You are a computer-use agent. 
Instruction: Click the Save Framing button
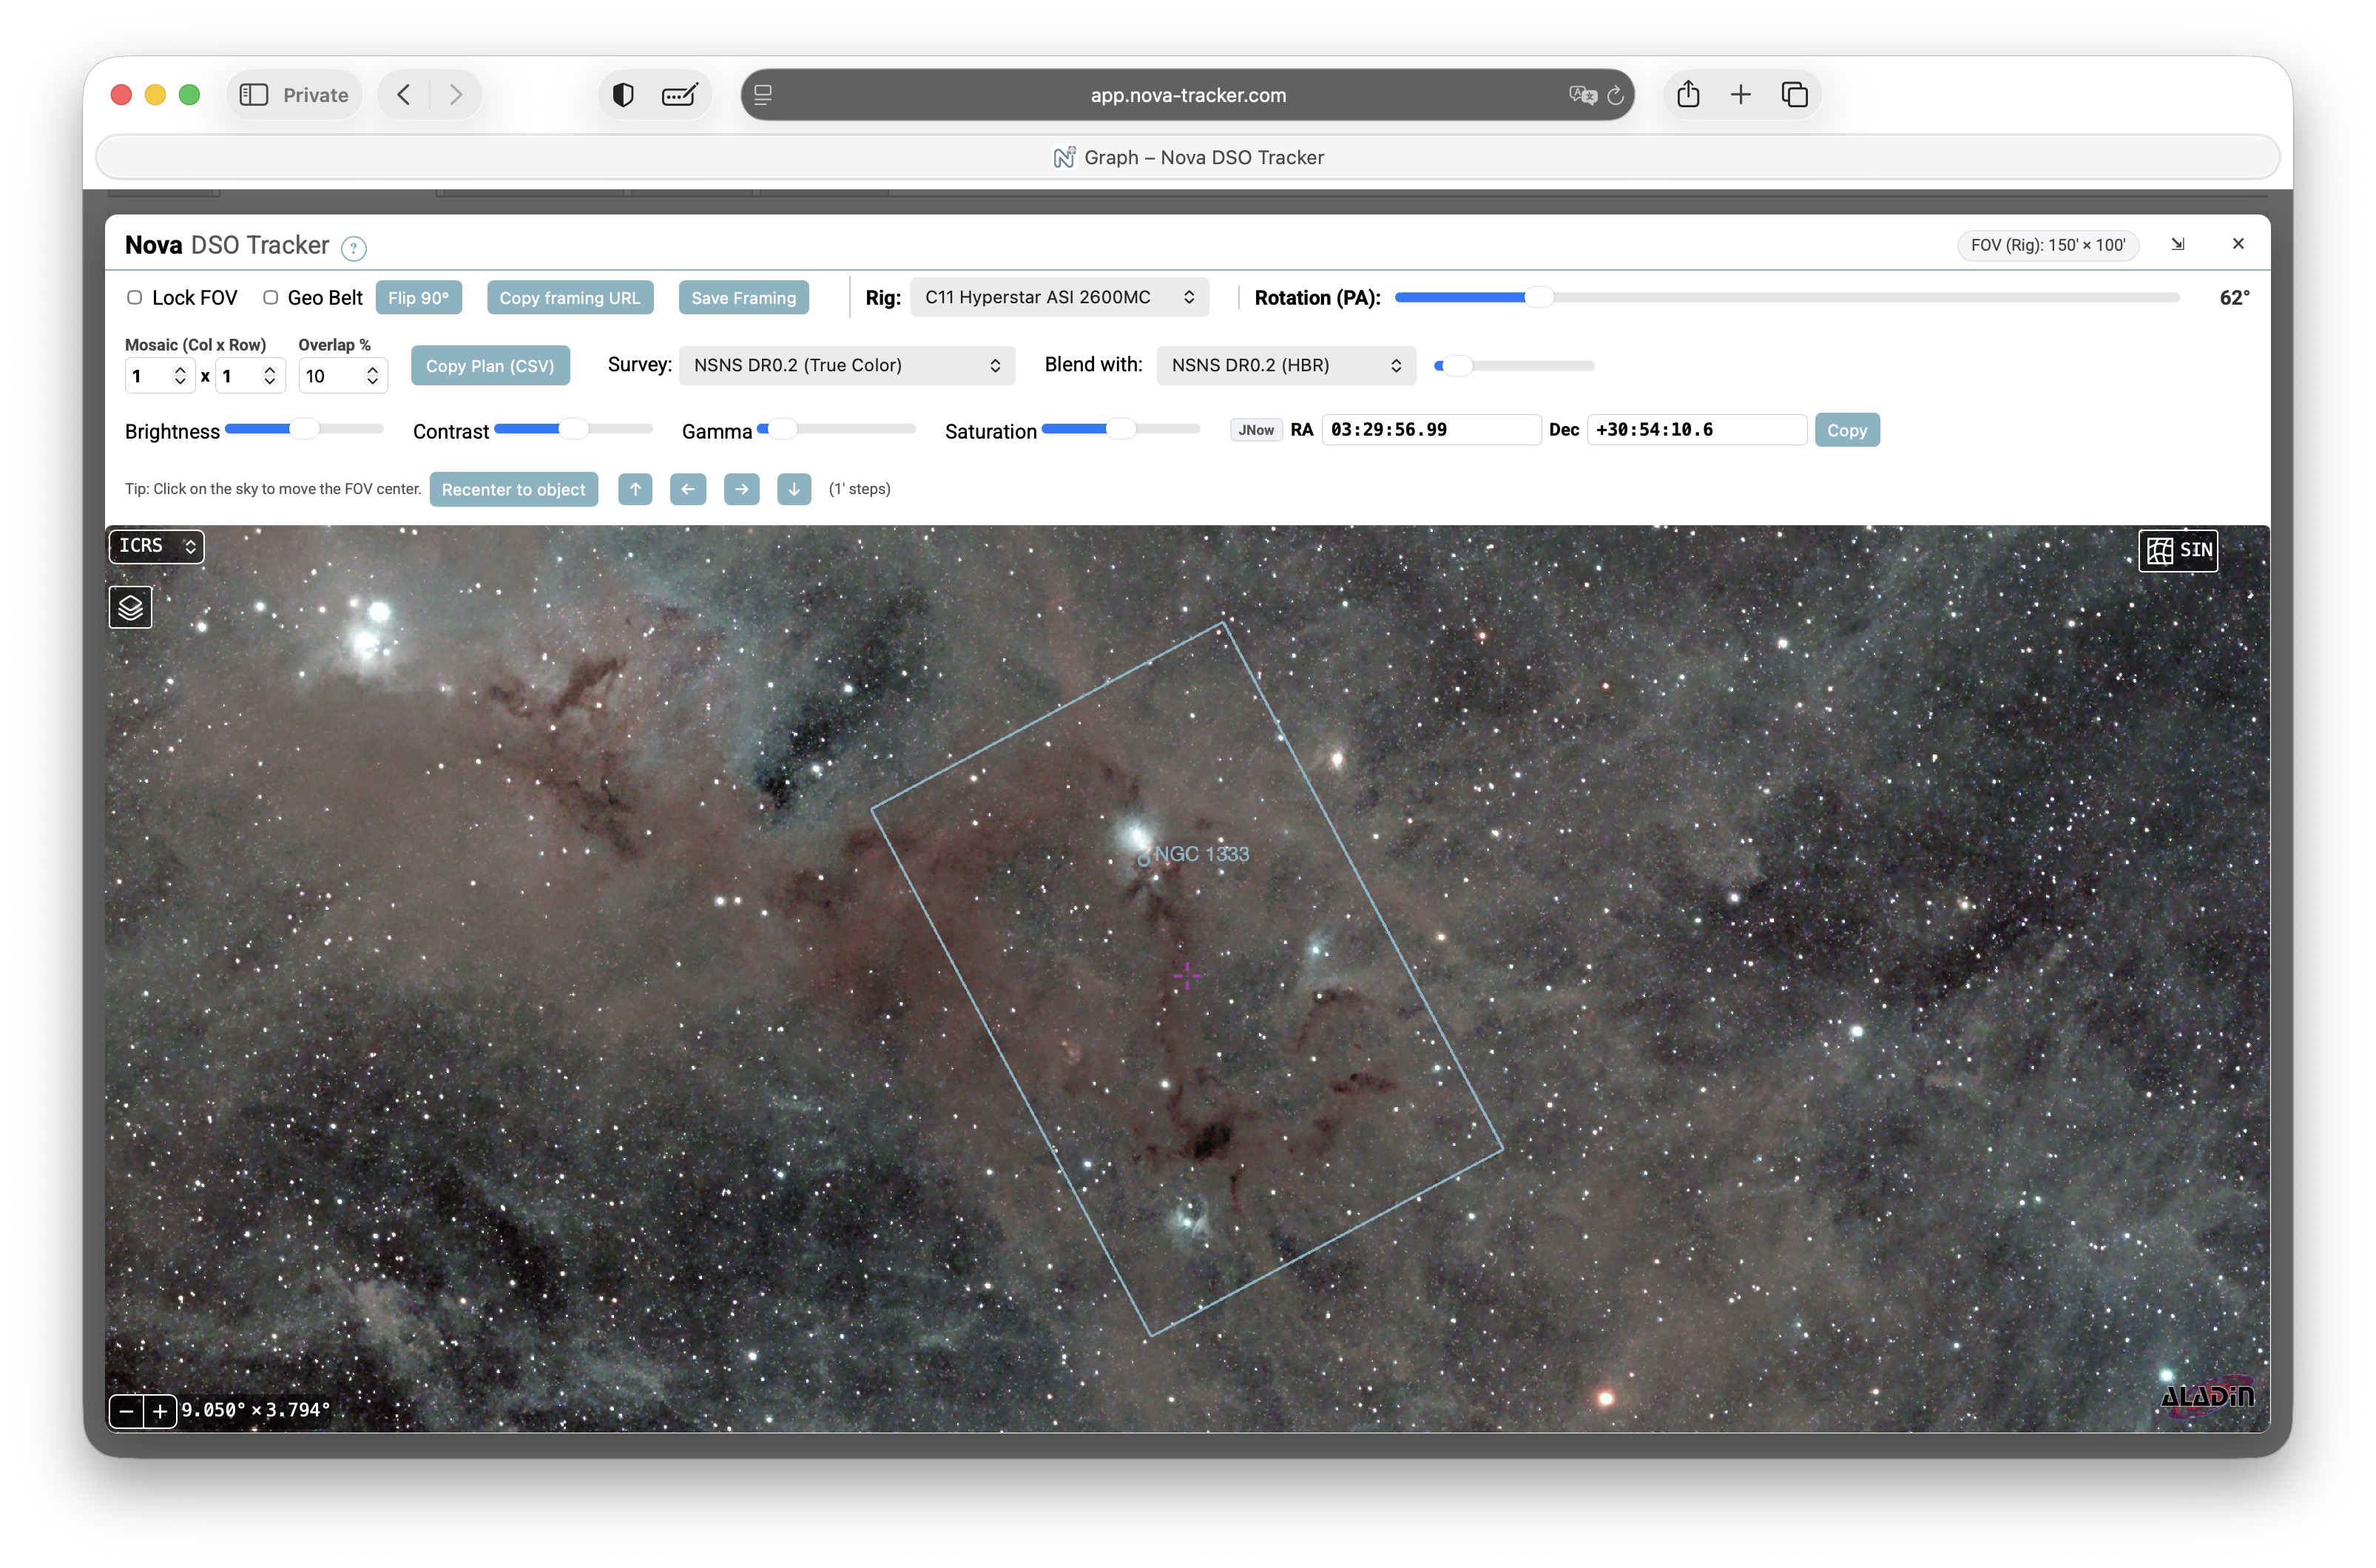pyautogui.click(x=743, y=298)
